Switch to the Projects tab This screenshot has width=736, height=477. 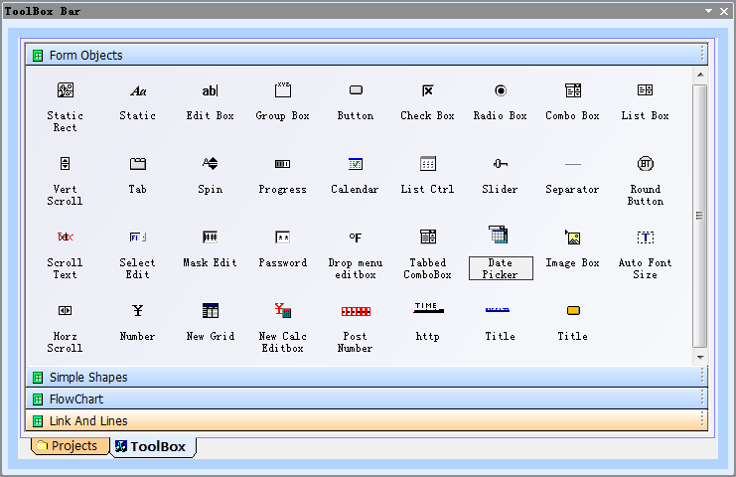pyautogui.click(x=68, y=446)
